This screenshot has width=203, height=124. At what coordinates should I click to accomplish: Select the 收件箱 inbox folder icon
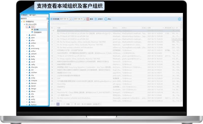(x=32, y=30)
